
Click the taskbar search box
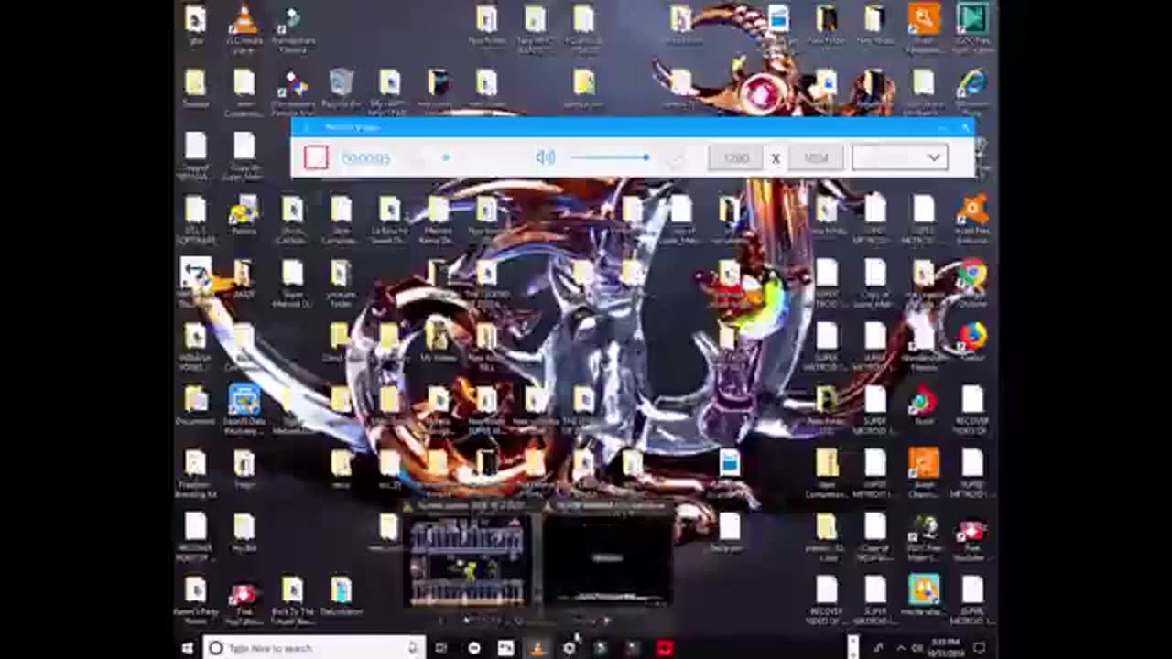pos(314,648)
